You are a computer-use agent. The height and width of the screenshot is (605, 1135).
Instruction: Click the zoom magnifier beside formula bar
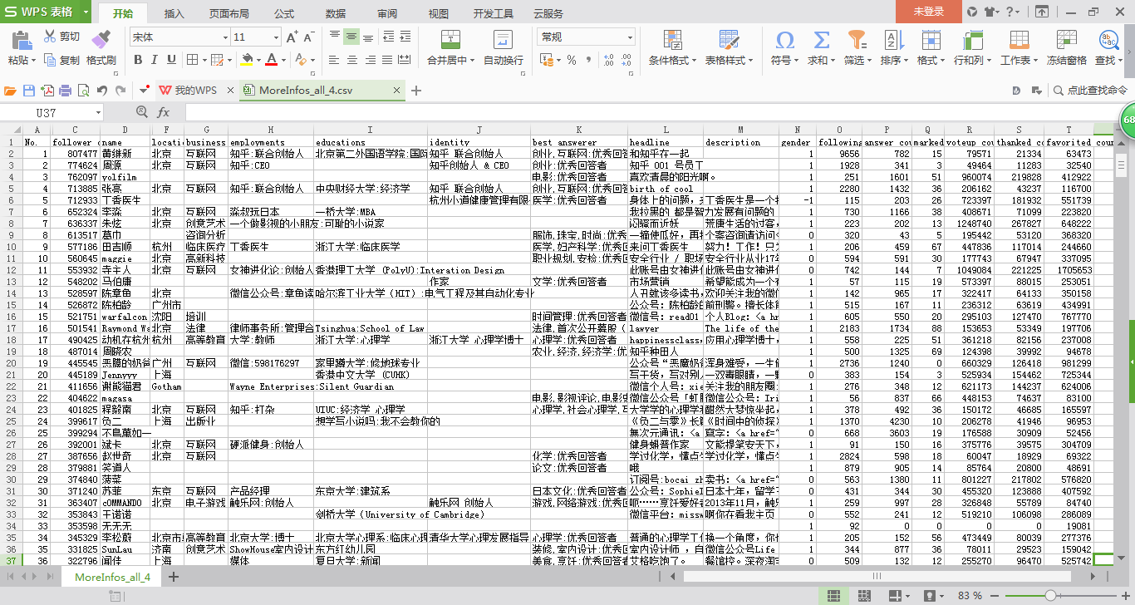point(141,112)
